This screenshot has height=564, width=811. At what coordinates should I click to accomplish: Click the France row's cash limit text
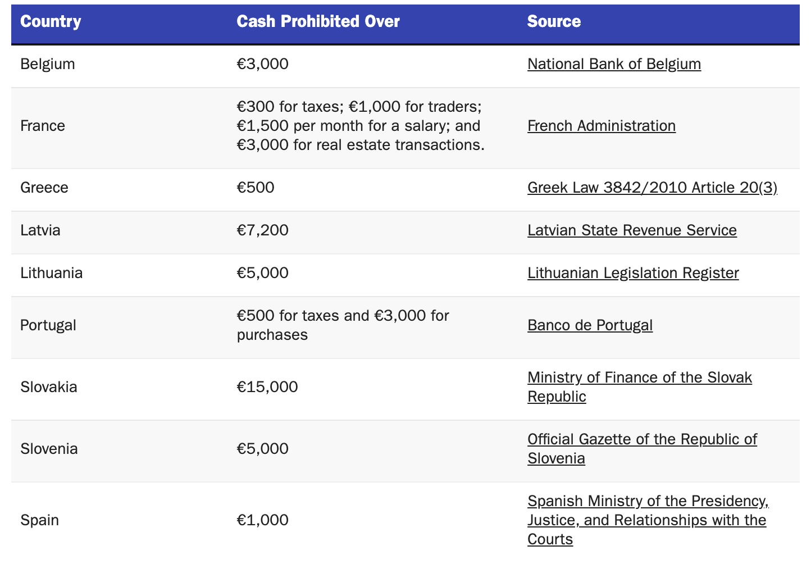click(360, 126)
